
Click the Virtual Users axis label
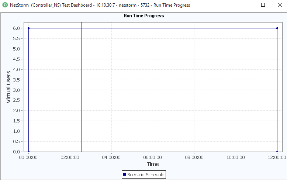8,87
